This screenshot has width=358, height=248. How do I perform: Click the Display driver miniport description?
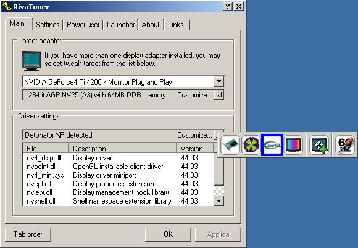tap(104, 175)
